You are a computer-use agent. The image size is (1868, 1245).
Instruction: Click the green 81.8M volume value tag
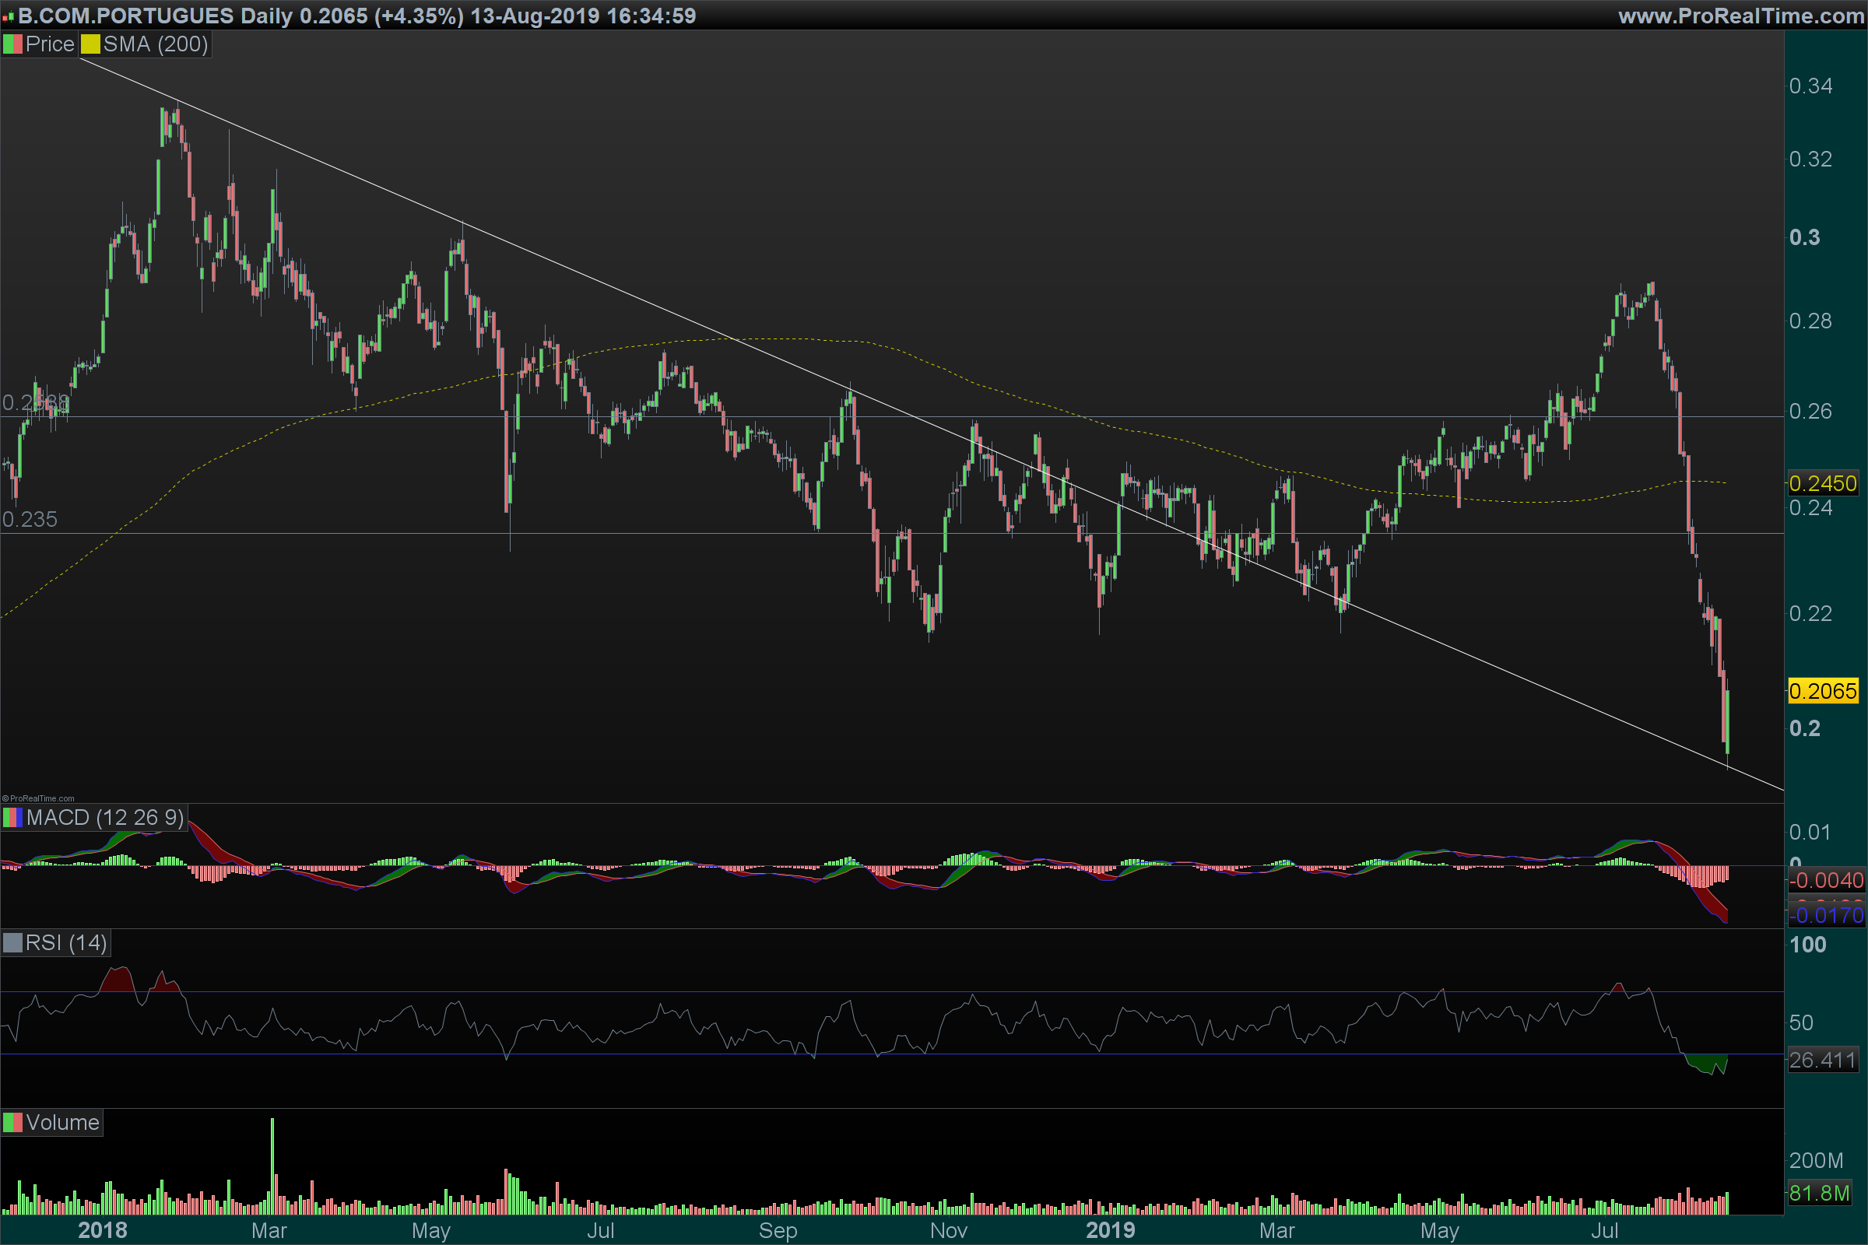(x=1819, y=1194)
